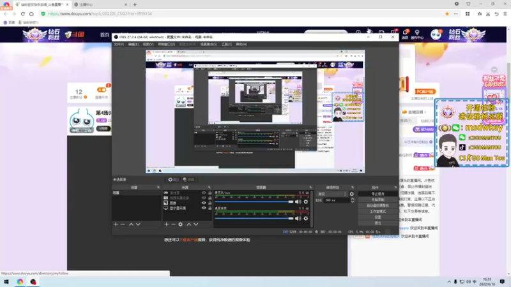Open the 场景集合(S) Scene Collection menu in OBS

(x=209, y=44)
